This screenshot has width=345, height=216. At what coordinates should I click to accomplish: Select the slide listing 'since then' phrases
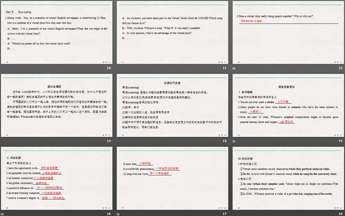pyautogui.click(x=172, y=178)
